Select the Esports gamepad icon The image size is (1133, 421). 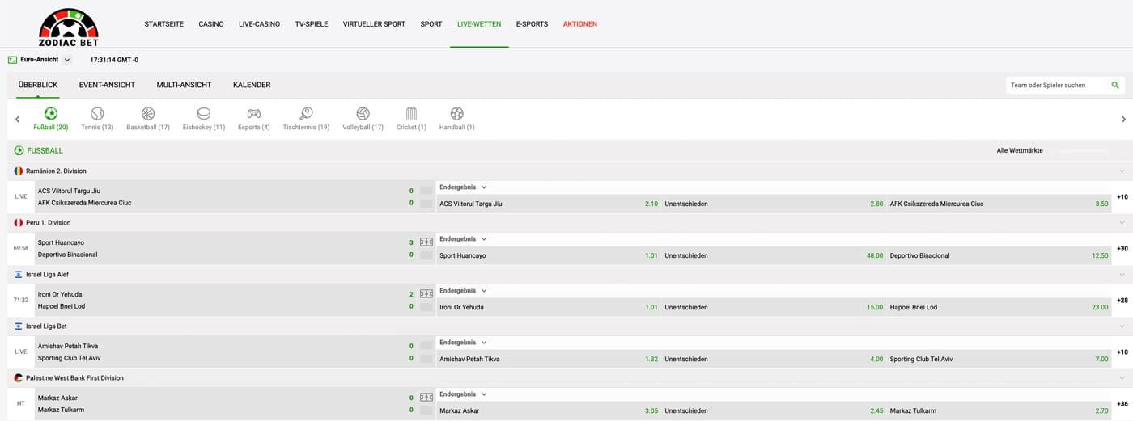click(x=254, y=114)
